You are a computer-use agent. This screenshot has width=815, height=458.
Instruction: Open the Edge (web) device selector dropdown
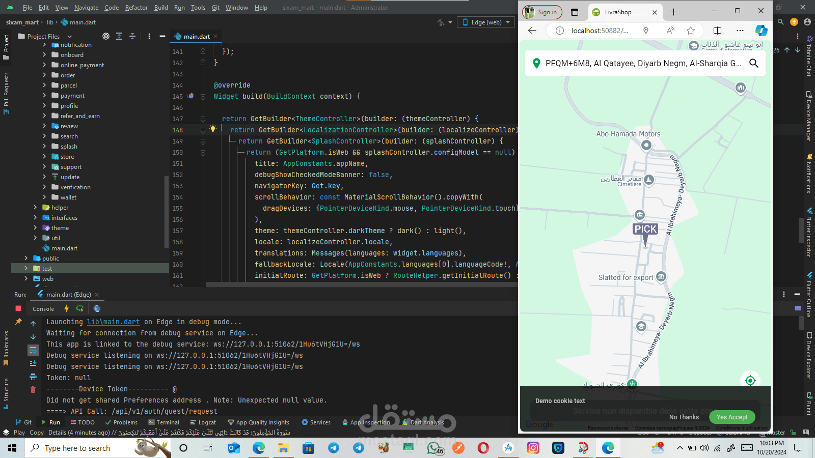pos(486,22)
